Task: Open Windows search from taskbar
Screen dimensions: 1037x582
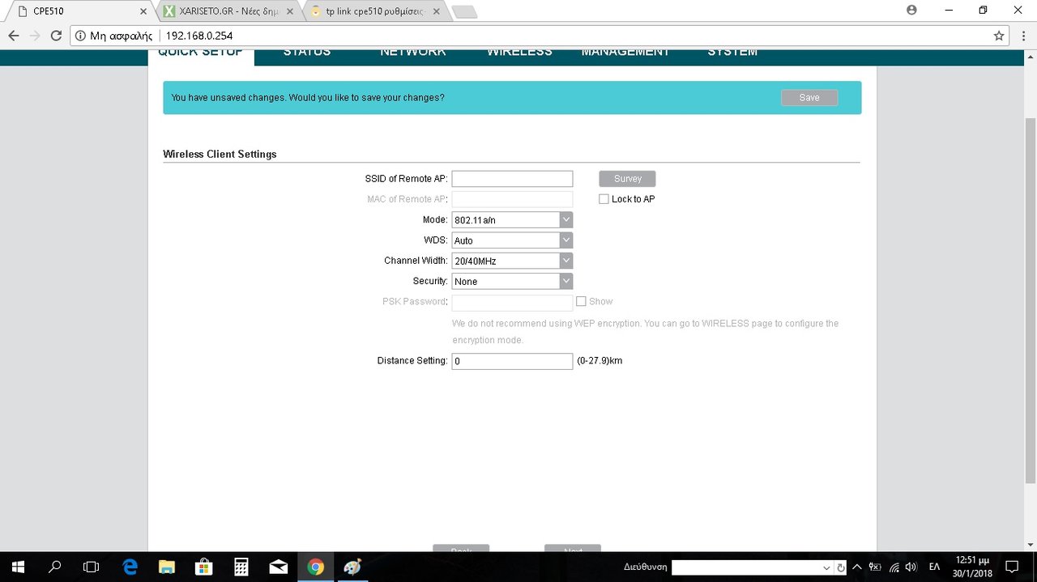Action: (x=55, y=567)
